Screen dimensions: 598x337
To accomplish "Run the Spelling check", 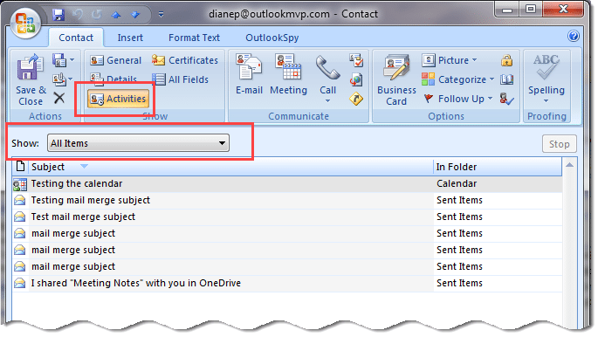I will [546, 79].
